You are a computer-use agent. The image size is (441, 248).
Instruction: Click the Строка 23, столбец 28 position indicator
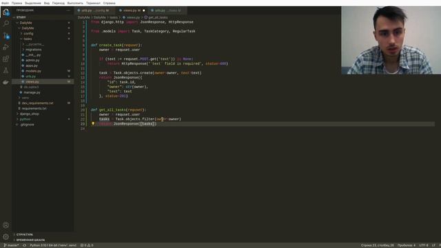click(x=377, y=245)
